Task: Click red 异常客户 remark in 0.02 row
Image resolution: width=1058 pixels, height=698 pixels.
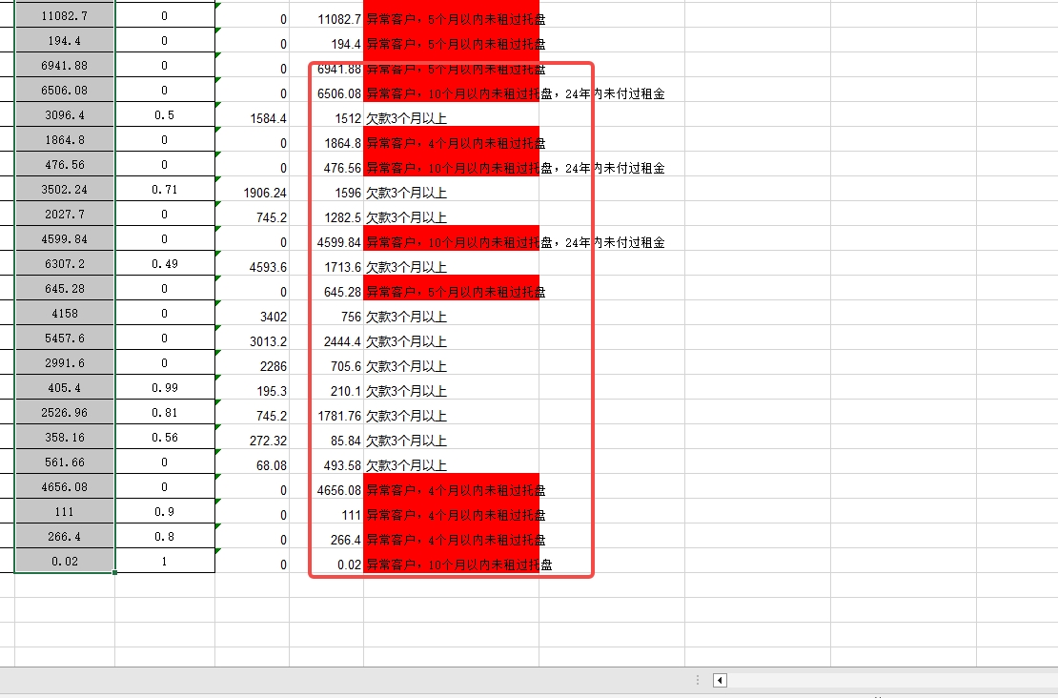Action: point(452,561)
